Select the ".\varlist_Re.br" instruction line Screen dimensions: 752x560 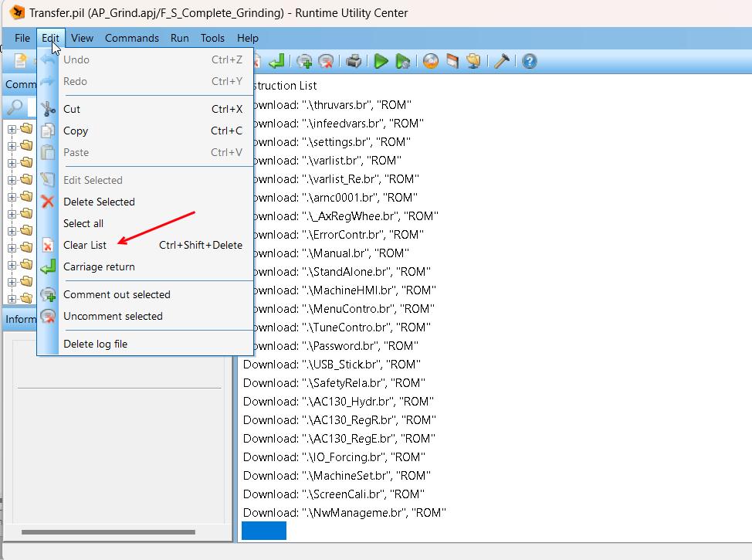pos(337,179)
